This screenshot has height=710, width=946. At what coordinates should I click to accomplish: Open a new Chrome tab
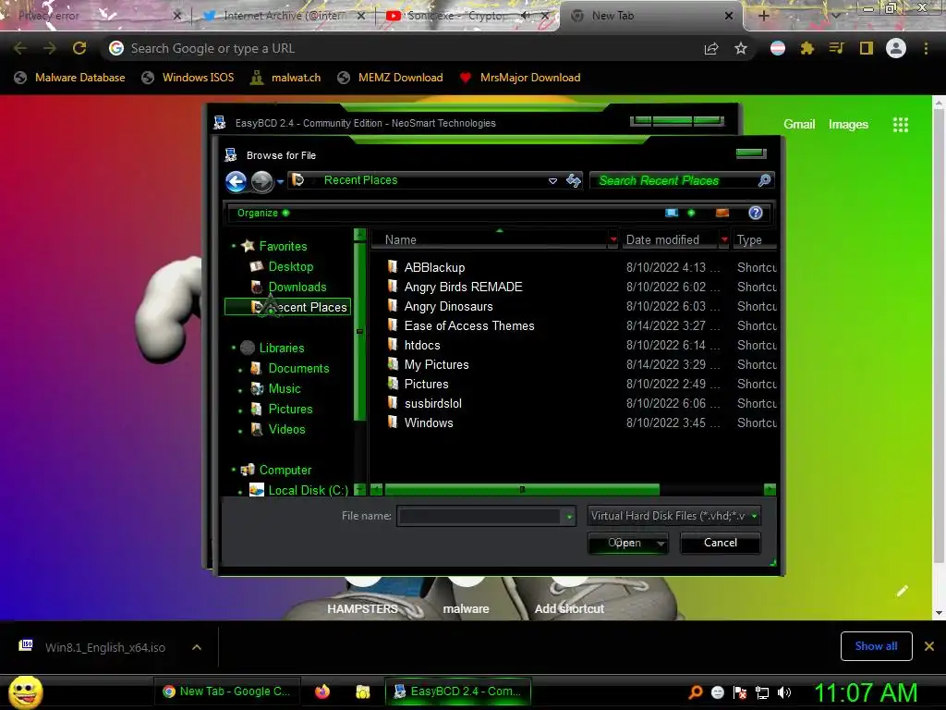[x=763, y=16]
